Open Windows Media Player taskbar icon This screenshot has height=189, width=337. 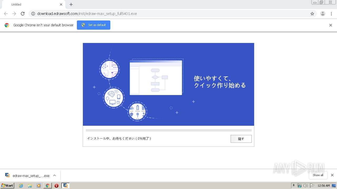pyautogui.click(x=39, y=186)
